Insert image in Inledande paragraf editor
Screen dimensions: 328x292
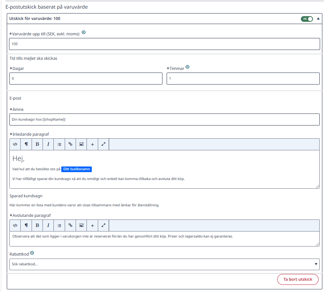[81, 144]
